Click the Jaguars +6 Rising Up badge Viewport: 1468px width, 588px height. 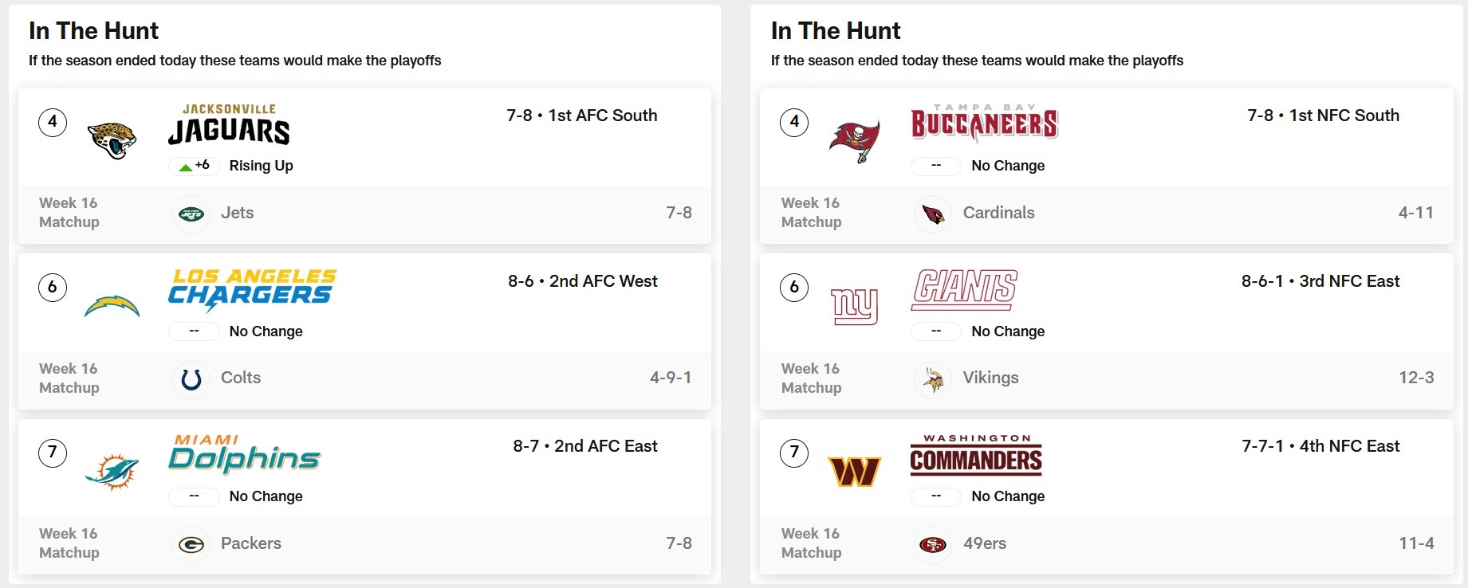tap(194, 166)
